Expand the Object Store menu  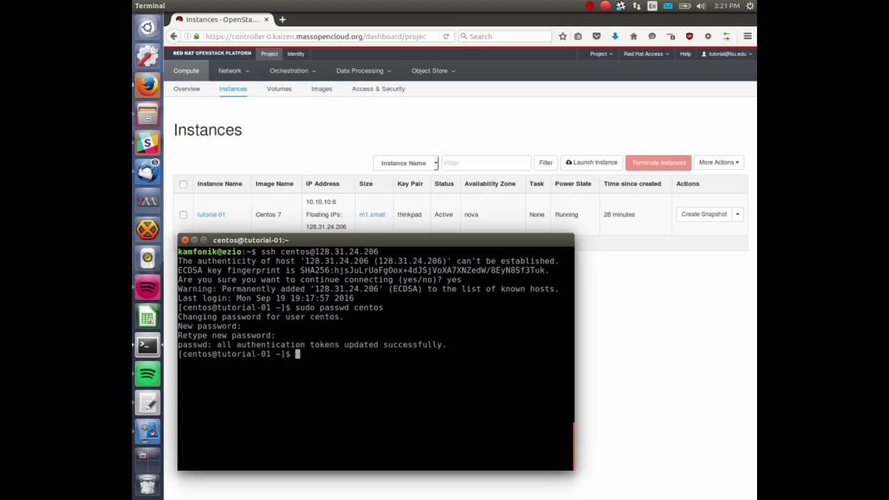(433, 71)
